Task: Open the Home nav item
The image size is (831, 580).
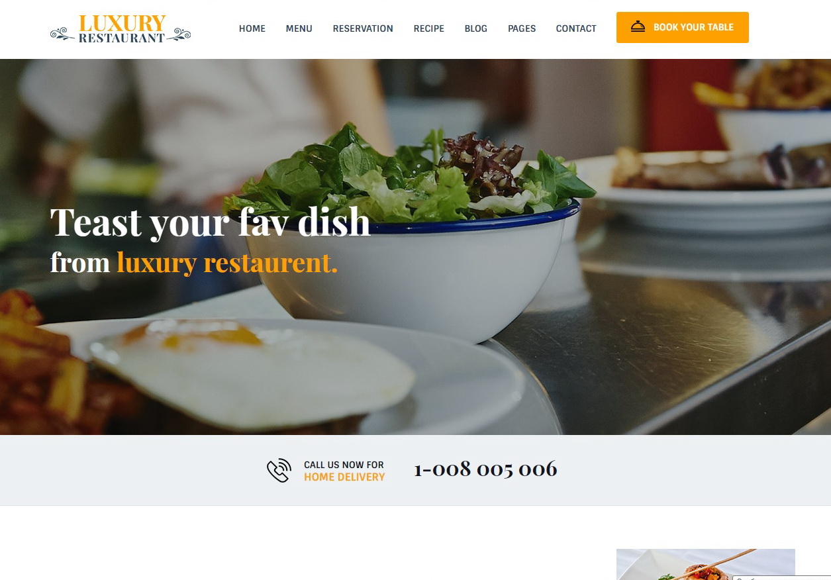Action: pyautogui.click(x=252, y=28)
